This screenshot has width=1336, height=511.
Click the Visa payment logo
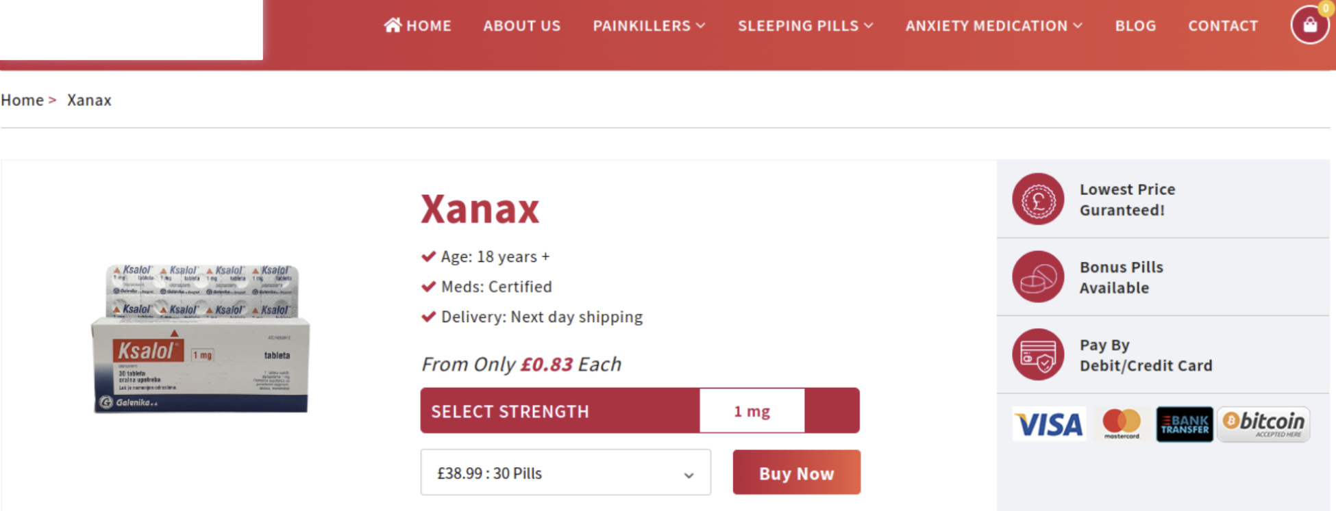[x=1049, y=425]
